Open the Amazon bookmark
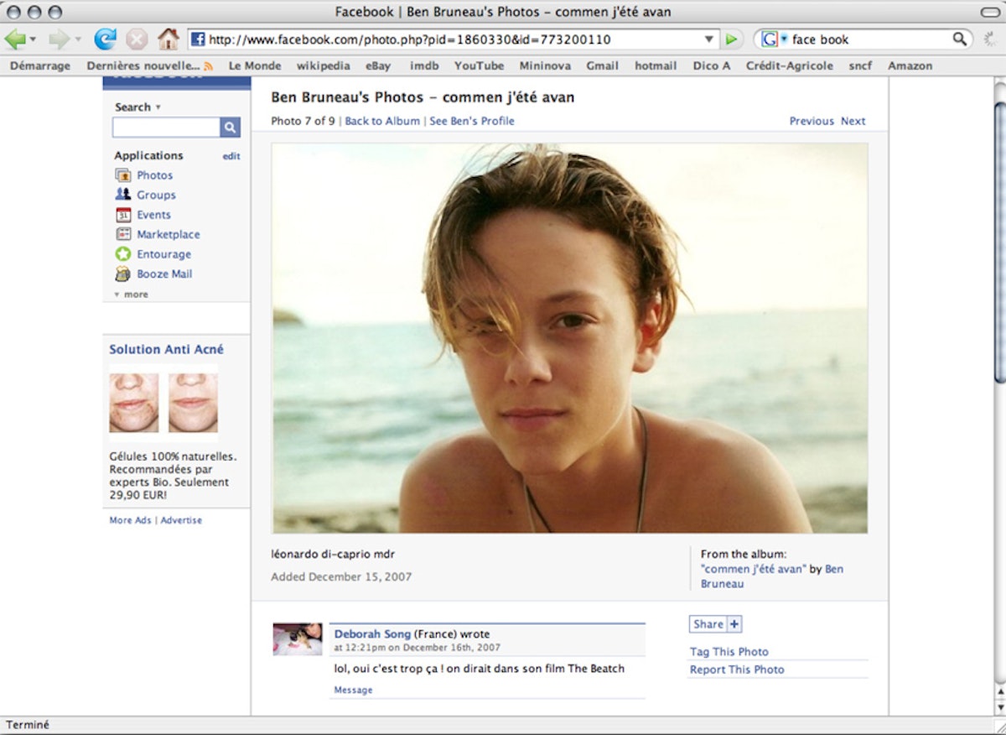The height and width of the screenshot is (735, 1006). click(x=910, y=65)
